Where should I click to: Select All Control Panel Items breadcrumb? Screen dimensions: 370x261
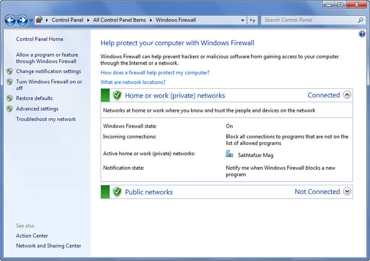click(119, 20)
